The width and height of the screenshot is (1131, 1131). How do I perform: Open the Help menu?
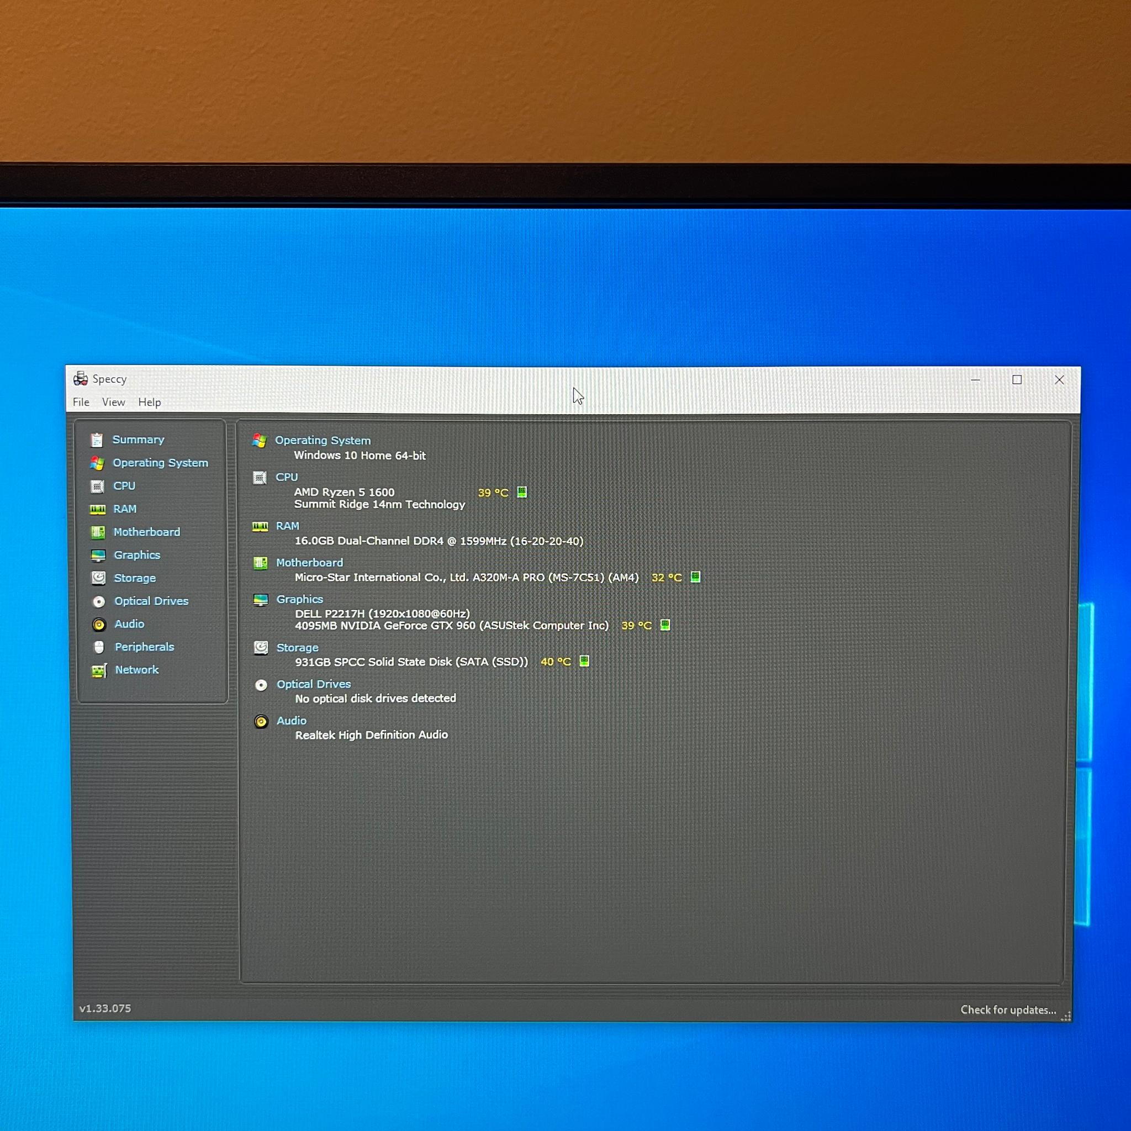coord(149,402)
